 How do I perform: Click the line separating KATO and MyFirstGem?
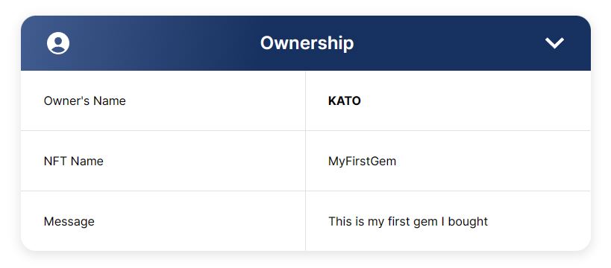pyautogui.click(x=448, y=131)
